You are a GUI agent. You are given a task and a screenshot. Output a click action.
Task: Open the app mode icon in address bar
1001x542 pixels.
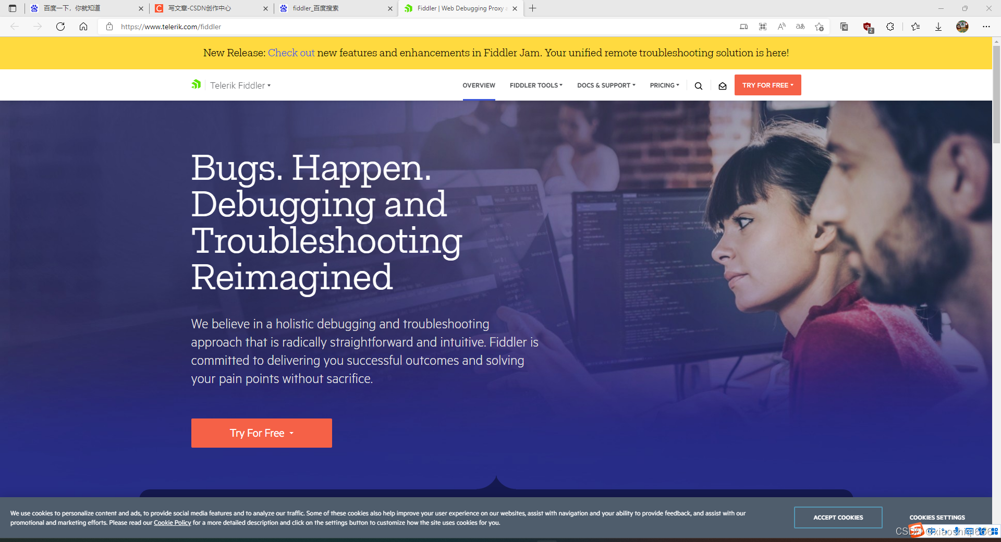click(x=744, y=27)
